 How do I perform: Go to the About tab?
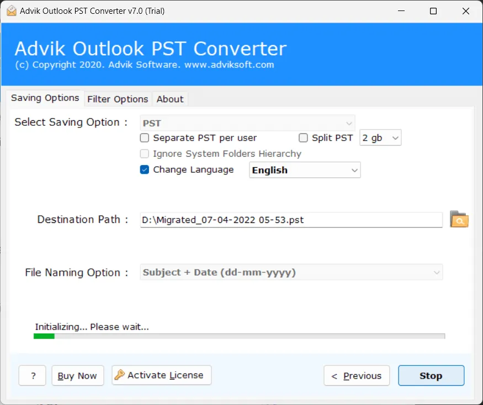point(169,99)
